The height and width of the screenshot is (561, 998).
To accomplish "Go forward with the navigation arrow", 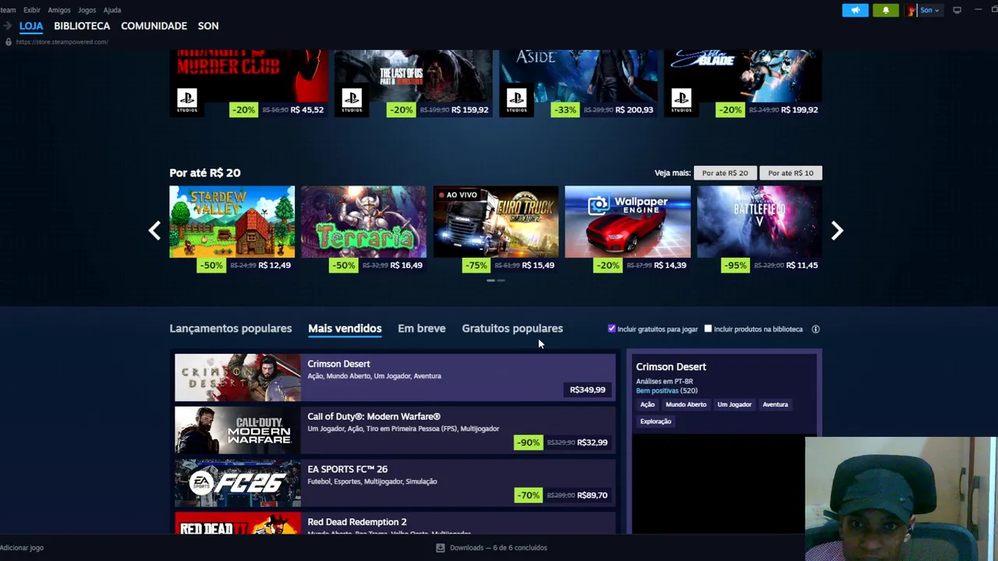I will pos(8,26).
